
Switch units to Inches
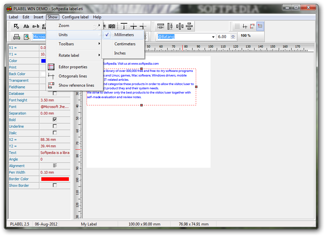point(123,53)
